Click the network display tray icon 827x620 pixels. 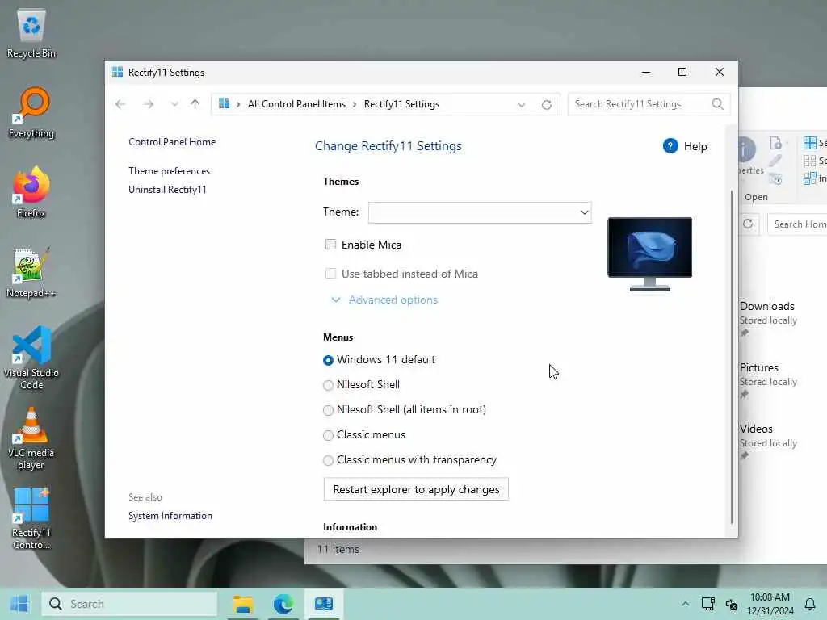pyautogui.click(x=707, y=604)
